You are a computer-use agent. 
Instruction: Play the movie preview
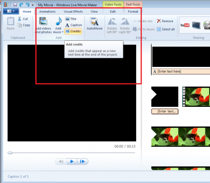tap(72, 162)
